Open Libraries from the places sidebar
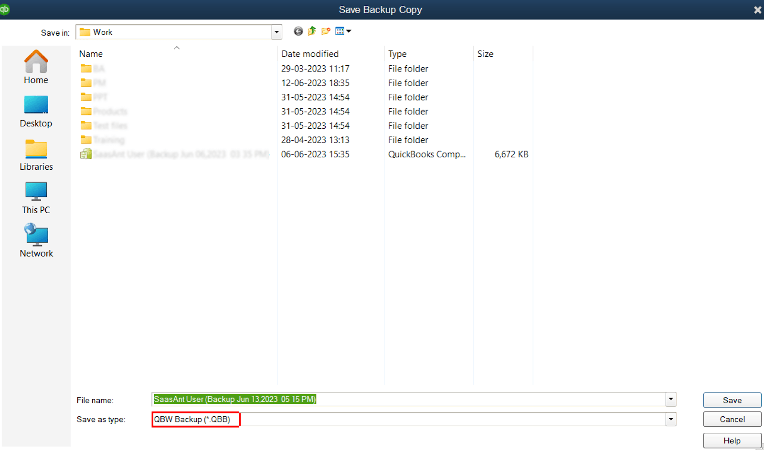This screenshot has width=764, height=450. click(x=36, y=155)
